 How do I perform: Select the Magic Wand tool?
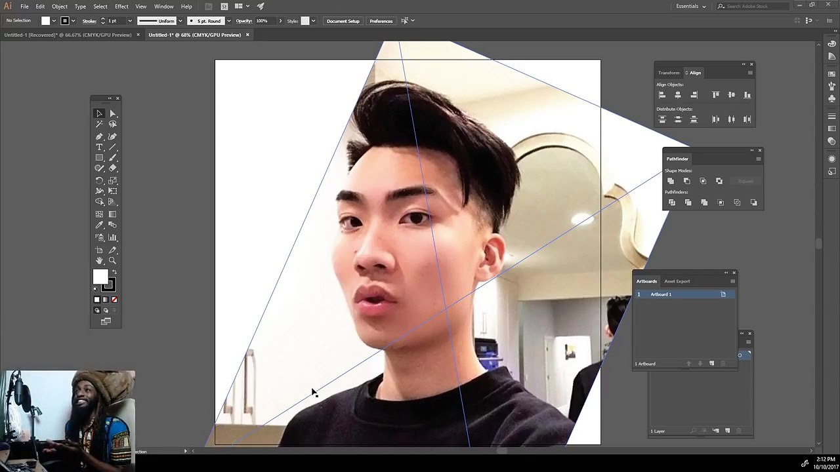99,124
